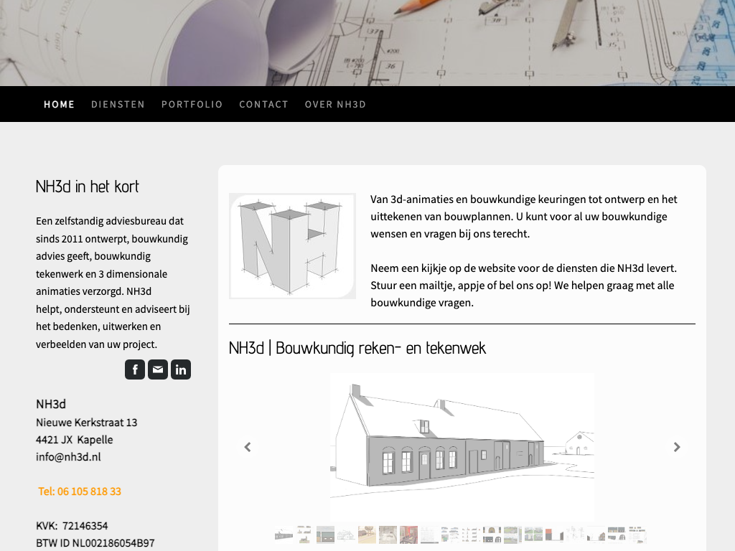The width and height of the screenshot is (735, 551).
Task: Advance slideshow with right arrow
Action: pyautogui.click(x=676, y=447)
